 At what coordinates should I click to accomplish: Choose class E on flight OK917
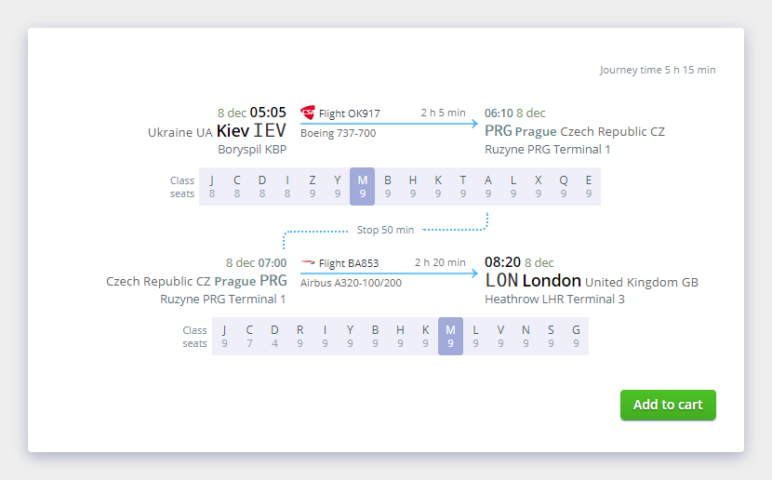point(589,187)
